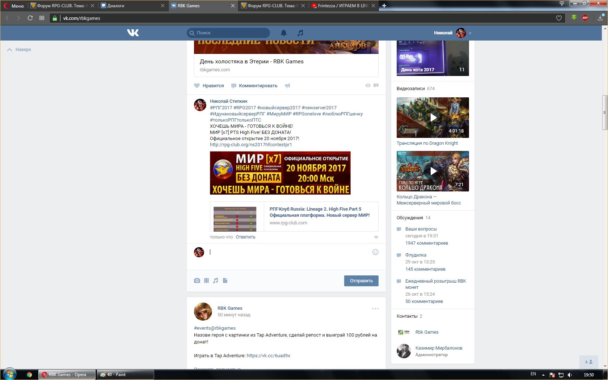Open Rbk Games contact
608x380 pixels.
(x=427, y=332)
